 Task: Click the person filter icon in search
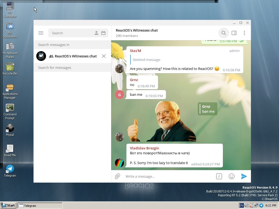[96, 33]
